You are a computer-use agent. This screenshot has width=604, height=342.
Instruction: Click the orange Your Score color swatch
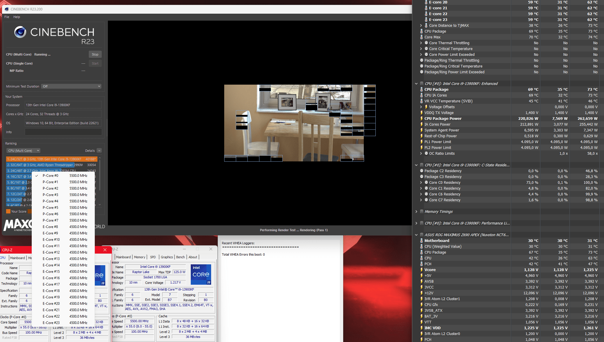point(8,211)
